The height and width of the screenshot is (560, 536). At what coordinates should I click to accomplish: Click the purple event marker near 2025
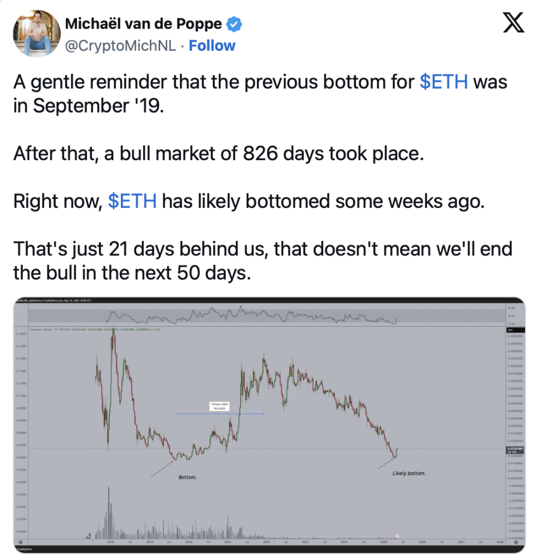pos(397,536)
